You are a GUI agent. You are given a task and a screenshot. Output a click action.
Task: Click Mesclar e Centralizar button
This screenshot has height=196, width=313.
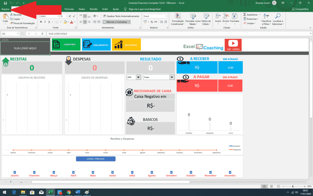pyautogui.click(x=115, y=22)
